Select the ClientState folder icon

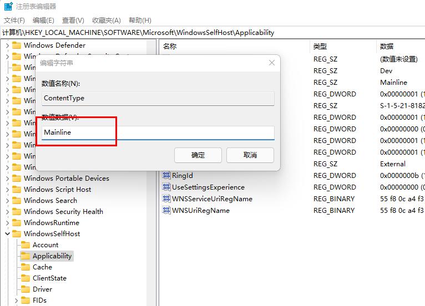click(x=26, y=278)
